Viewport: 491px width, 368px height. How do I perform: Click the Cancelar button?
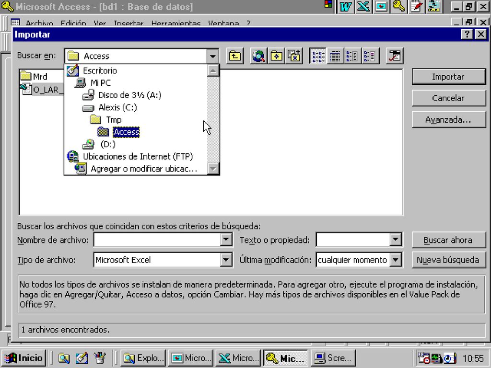[x=448, y=98]
